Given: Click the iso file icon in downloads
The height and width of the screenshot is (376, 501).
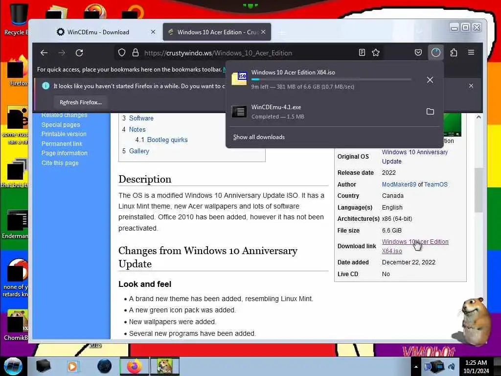Looking at the screenshot, I should (x=239, y=79).
